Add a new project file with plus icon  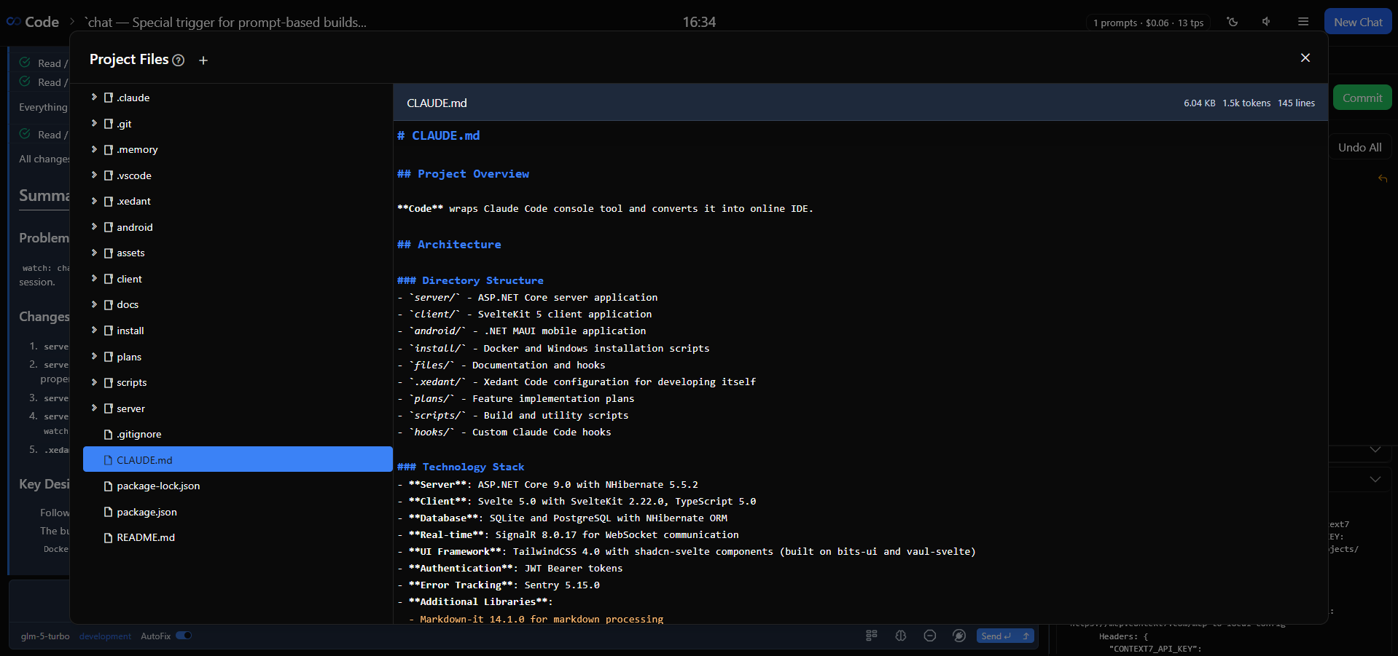click(x=203, y=60)
